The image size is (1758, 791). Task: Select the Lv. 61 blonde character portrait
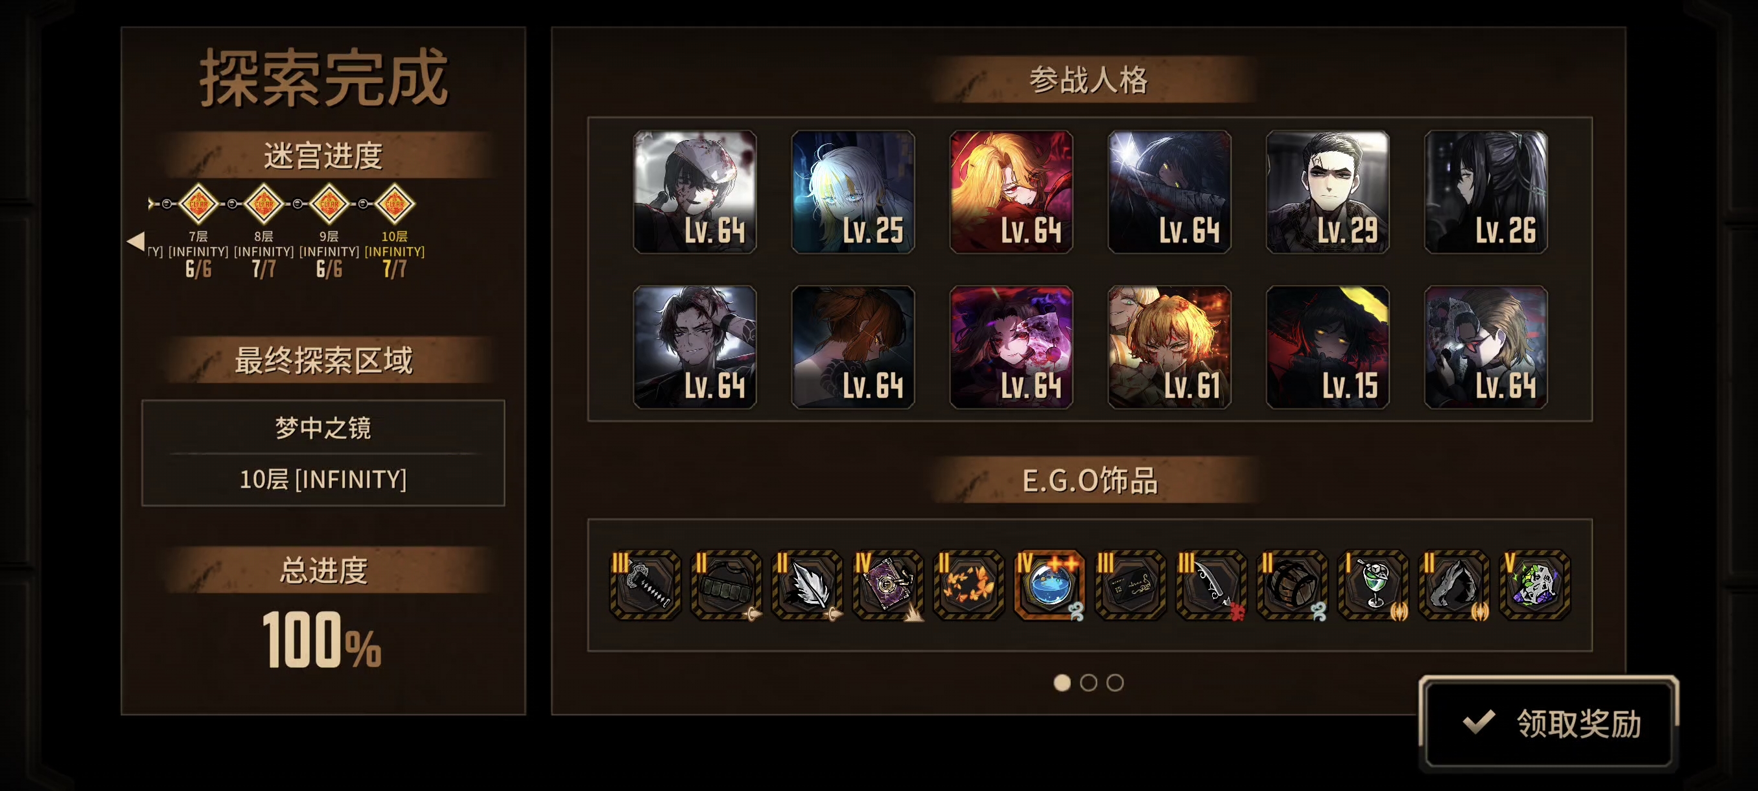(x=1169, y=348)
